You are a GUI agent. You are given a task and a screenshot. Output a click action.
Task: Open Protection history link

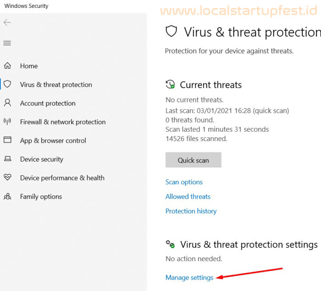pos(191,211)
